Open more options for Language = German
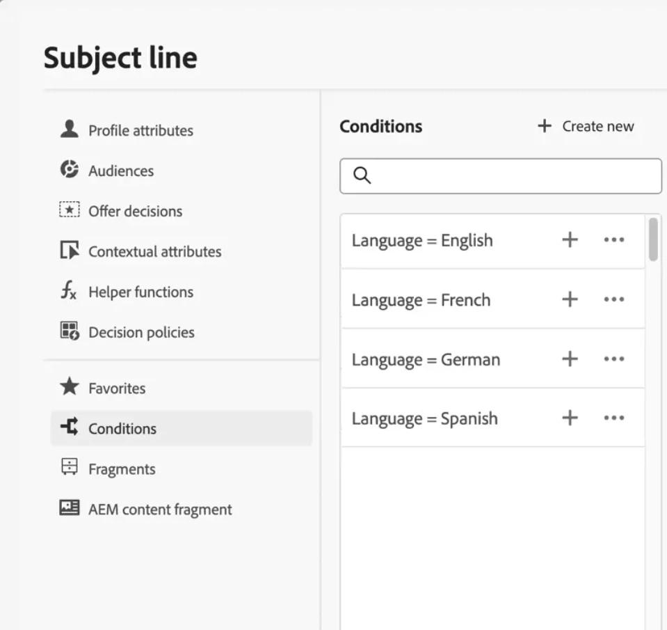The width and height of the screenshot is (667, 630). [613, 359]
